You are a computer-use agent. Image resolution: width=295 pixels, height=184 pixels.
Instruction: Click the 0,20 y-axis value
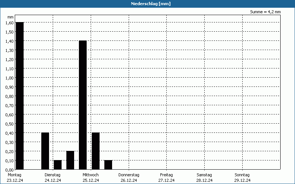click(x=10, y=152)
